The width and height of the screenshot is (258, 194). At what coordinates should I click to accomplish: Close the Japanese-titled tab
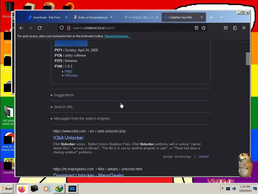157,17
